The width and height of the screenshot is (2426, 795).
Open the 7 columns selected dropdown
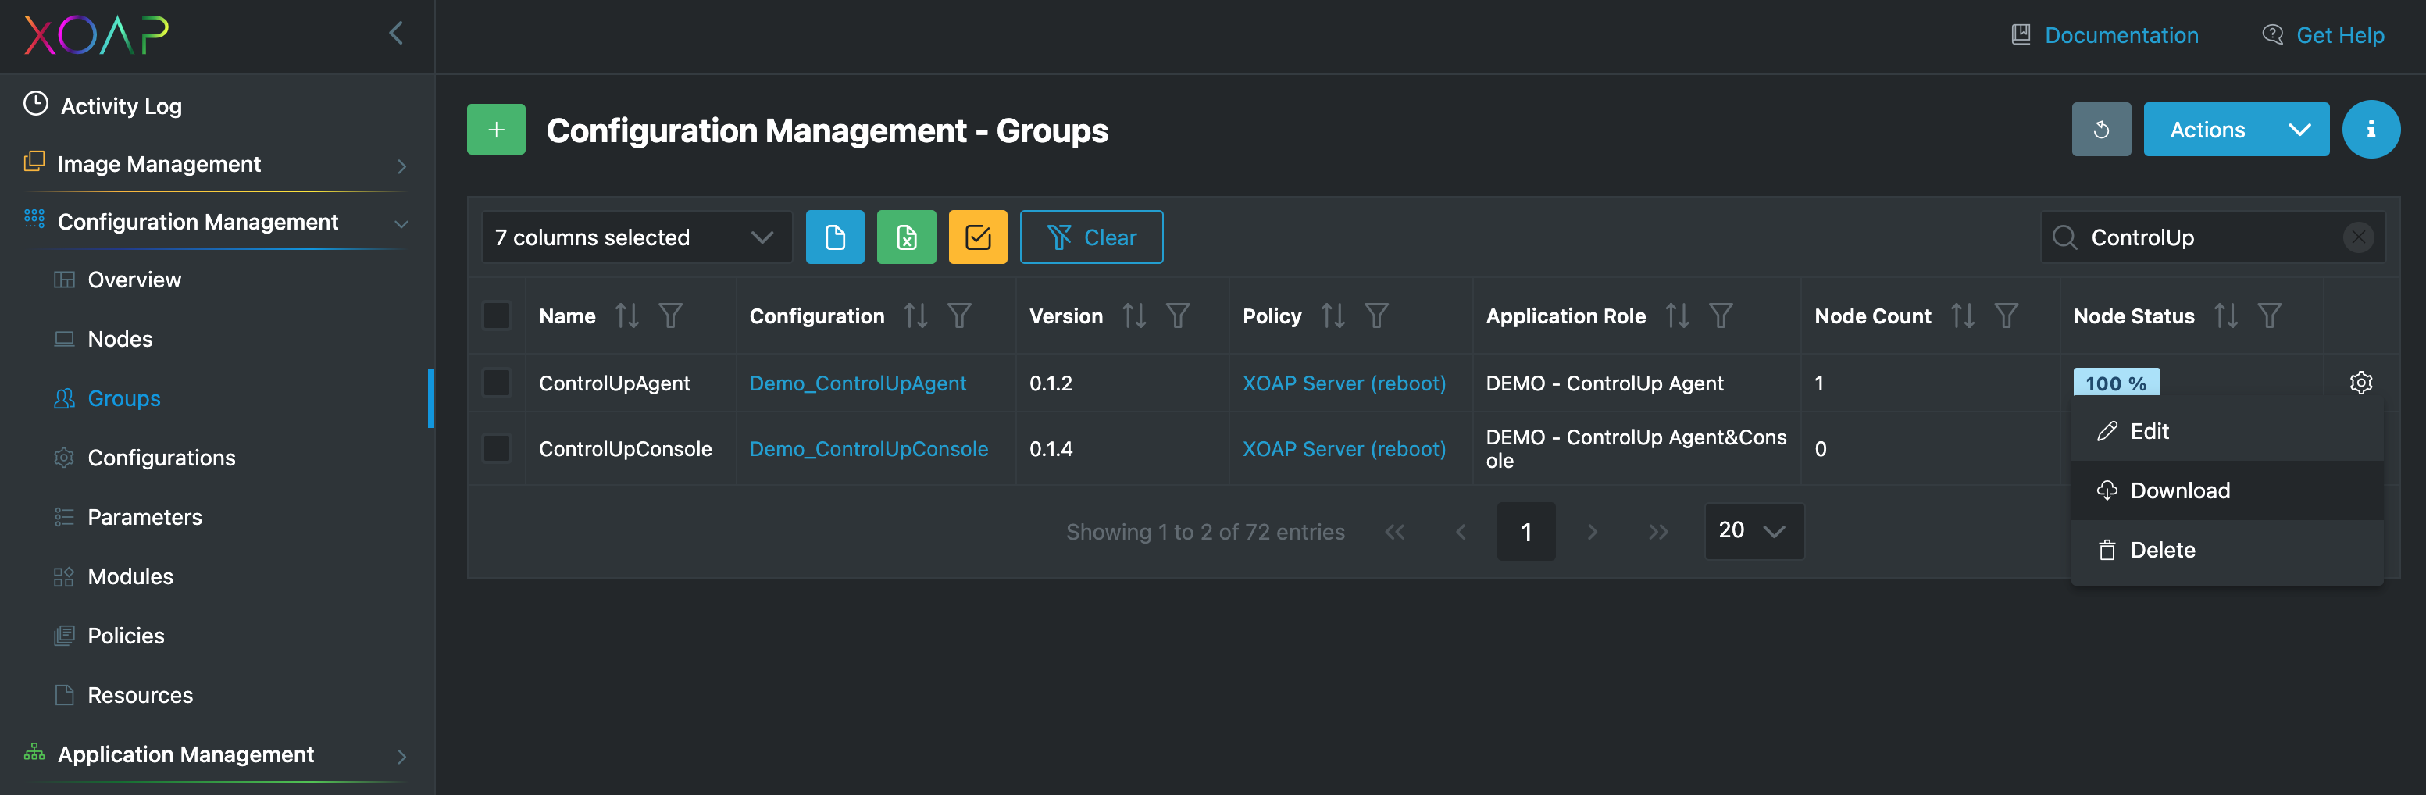click(637, 237)
